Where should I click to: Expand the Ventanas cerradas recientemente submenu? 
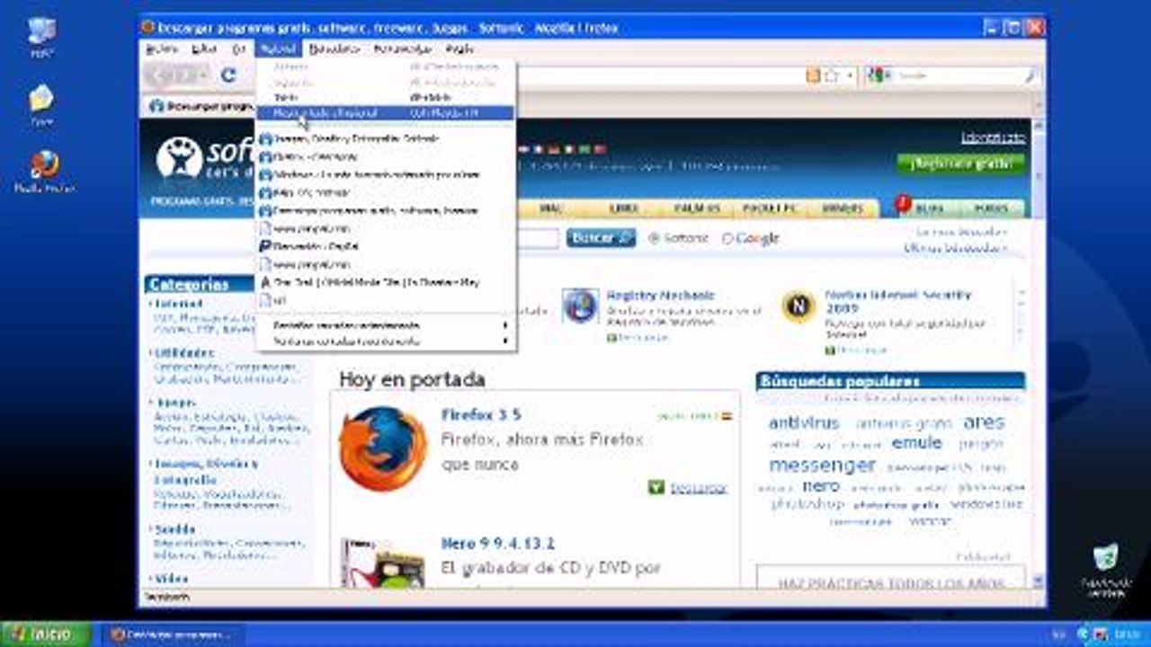pyautogui.click(x=386, y=341)
